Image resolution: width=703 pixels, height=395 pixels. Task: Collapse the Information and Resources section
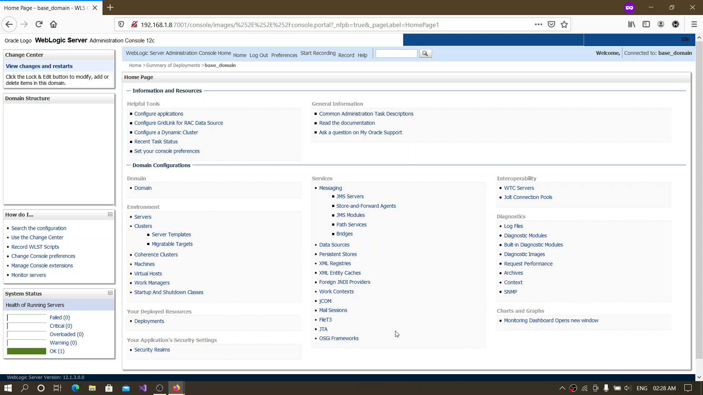coord(129,91)
